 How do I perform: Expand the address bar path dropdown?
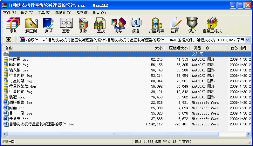click(248, 40)
